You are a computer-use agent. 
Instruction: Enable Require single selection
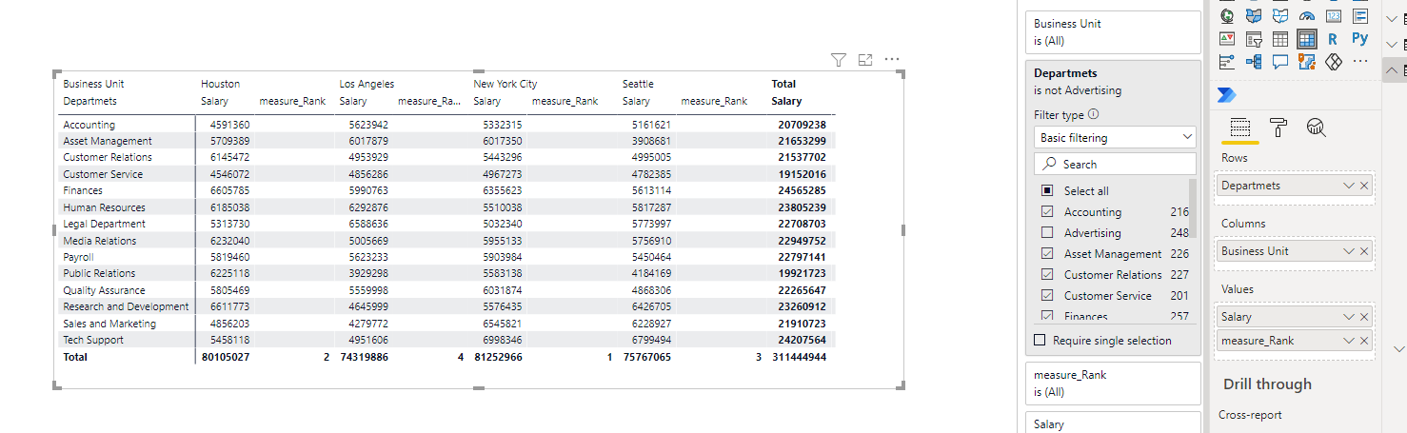[1040, 341]
